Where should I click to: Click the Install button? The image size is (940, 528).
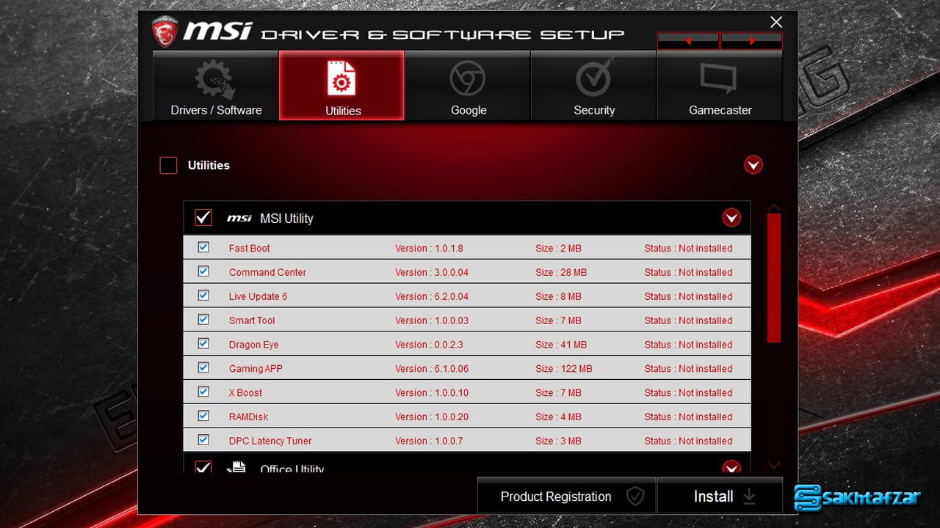click(x=720, y=496)
